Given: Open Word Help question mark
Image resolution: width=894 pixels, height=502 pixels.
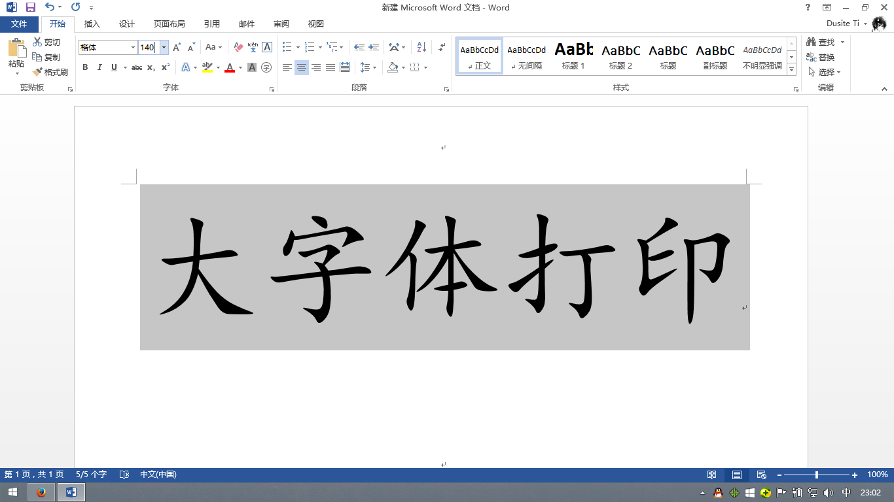Looking at the screenshot, I should click(x=808, y=7).
